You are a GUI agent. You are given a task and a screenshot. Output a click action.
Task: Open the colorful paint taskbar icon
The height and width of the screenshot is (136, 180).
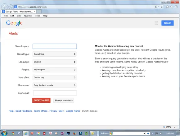click(38, 133)
